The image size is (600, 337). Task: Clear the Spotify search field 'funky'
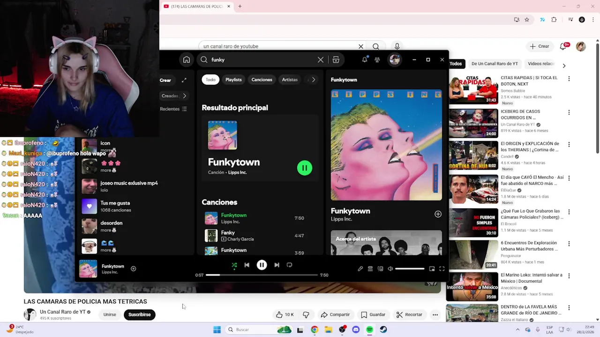[x=321, y=60]
